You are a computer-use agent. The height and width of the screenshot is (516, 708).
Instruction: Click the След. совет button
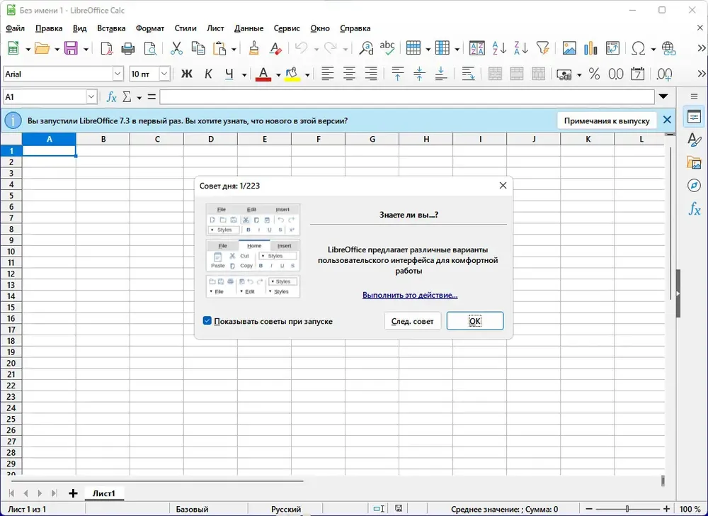point(412,321)
